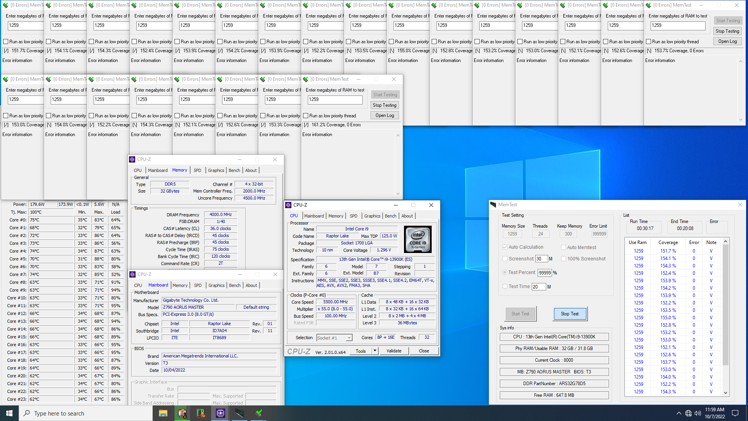Click the RAM stick taskbar icon
The width and height of the screenshot is (748, 421).
[x=239, y=413]
